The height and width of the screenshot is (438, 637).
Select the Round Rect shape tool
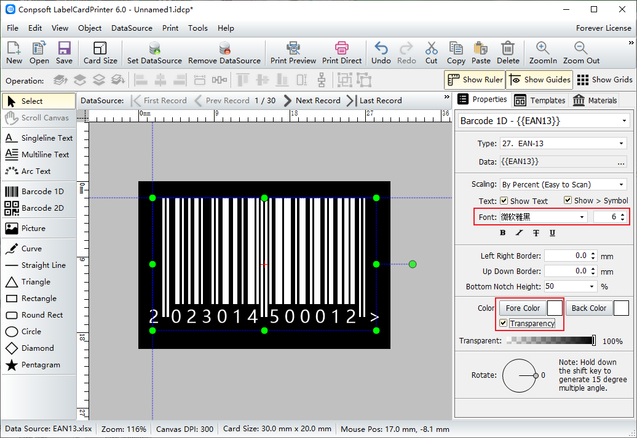pyautogui.click(x=39, y=315)
